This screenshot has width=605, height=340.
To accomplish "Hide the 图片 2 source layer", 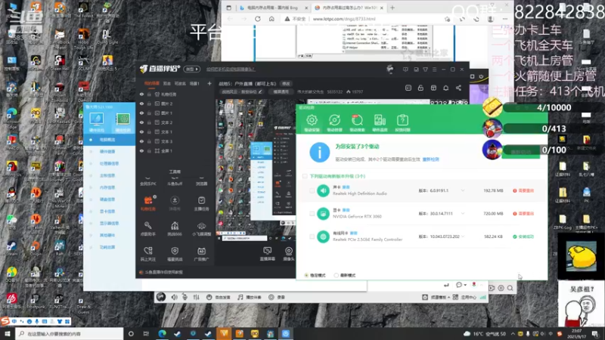I will coord(141,104).
